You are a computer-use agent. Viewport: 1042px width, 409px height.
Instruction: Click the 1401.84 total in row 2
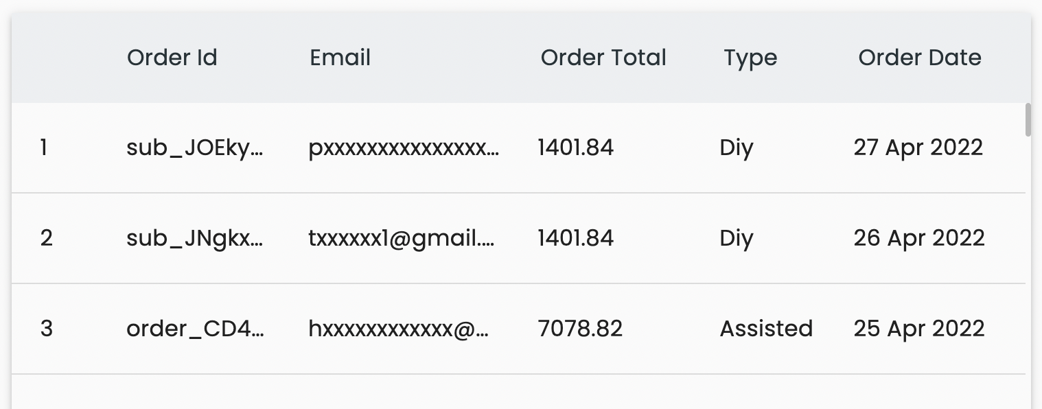575,238
